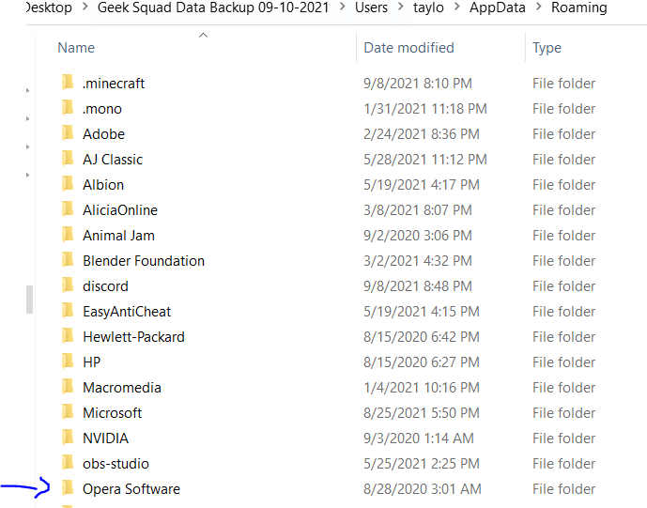Click the EasyAntiCheat folder icon

68,311
